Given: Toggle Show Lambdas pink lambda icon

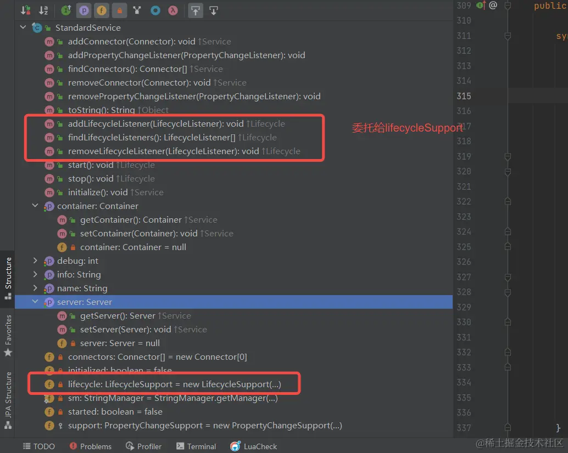Looking at the screenshot, I should [x=173, y=10].
